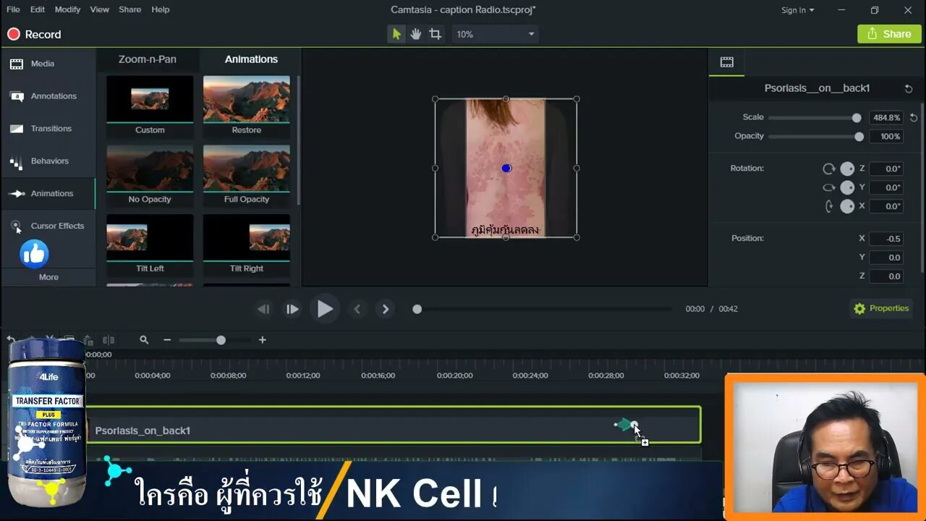The image size is (926, 521).
Task: Open the Animations panel
Action: (x=48, y=193)
